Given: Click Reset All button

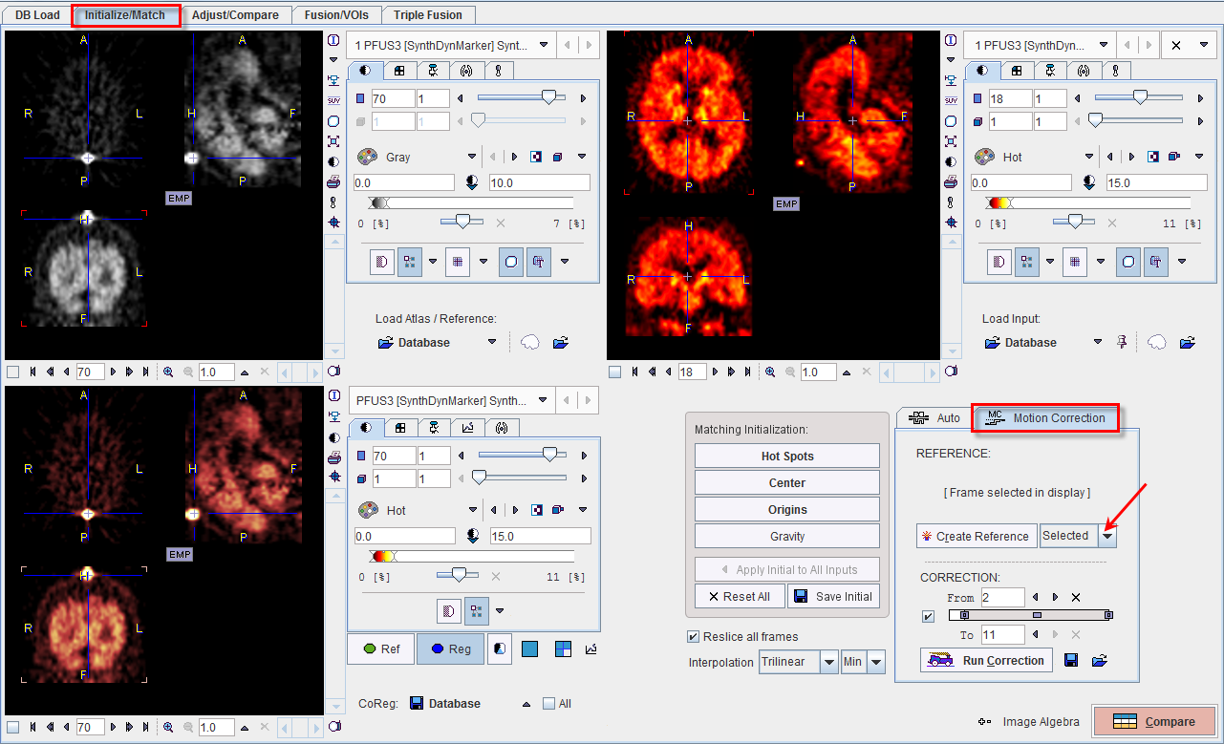Looking at the screenshot, I should pos(740,597).
